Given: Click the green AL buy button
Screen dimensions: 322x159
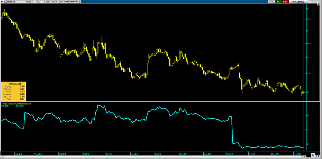Looking at the screenshot, I should pos(278,2).
